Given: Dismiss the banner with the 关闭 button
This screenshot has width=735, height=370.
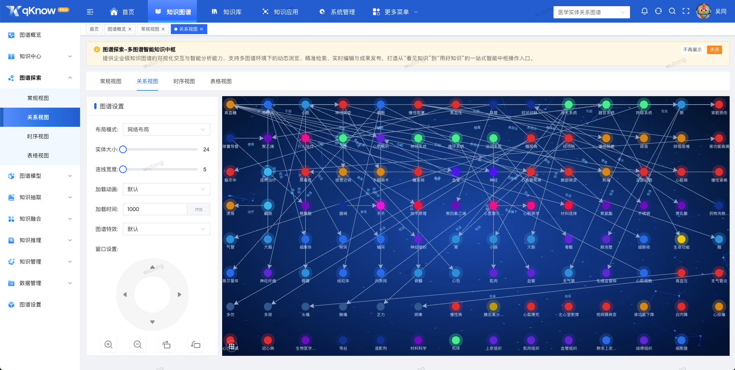Looking at the screenshot, I should point(714,50).
